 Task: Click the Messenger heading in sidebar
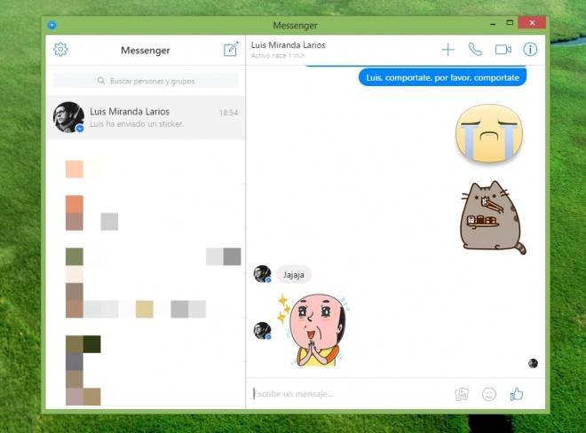[146, 50]
